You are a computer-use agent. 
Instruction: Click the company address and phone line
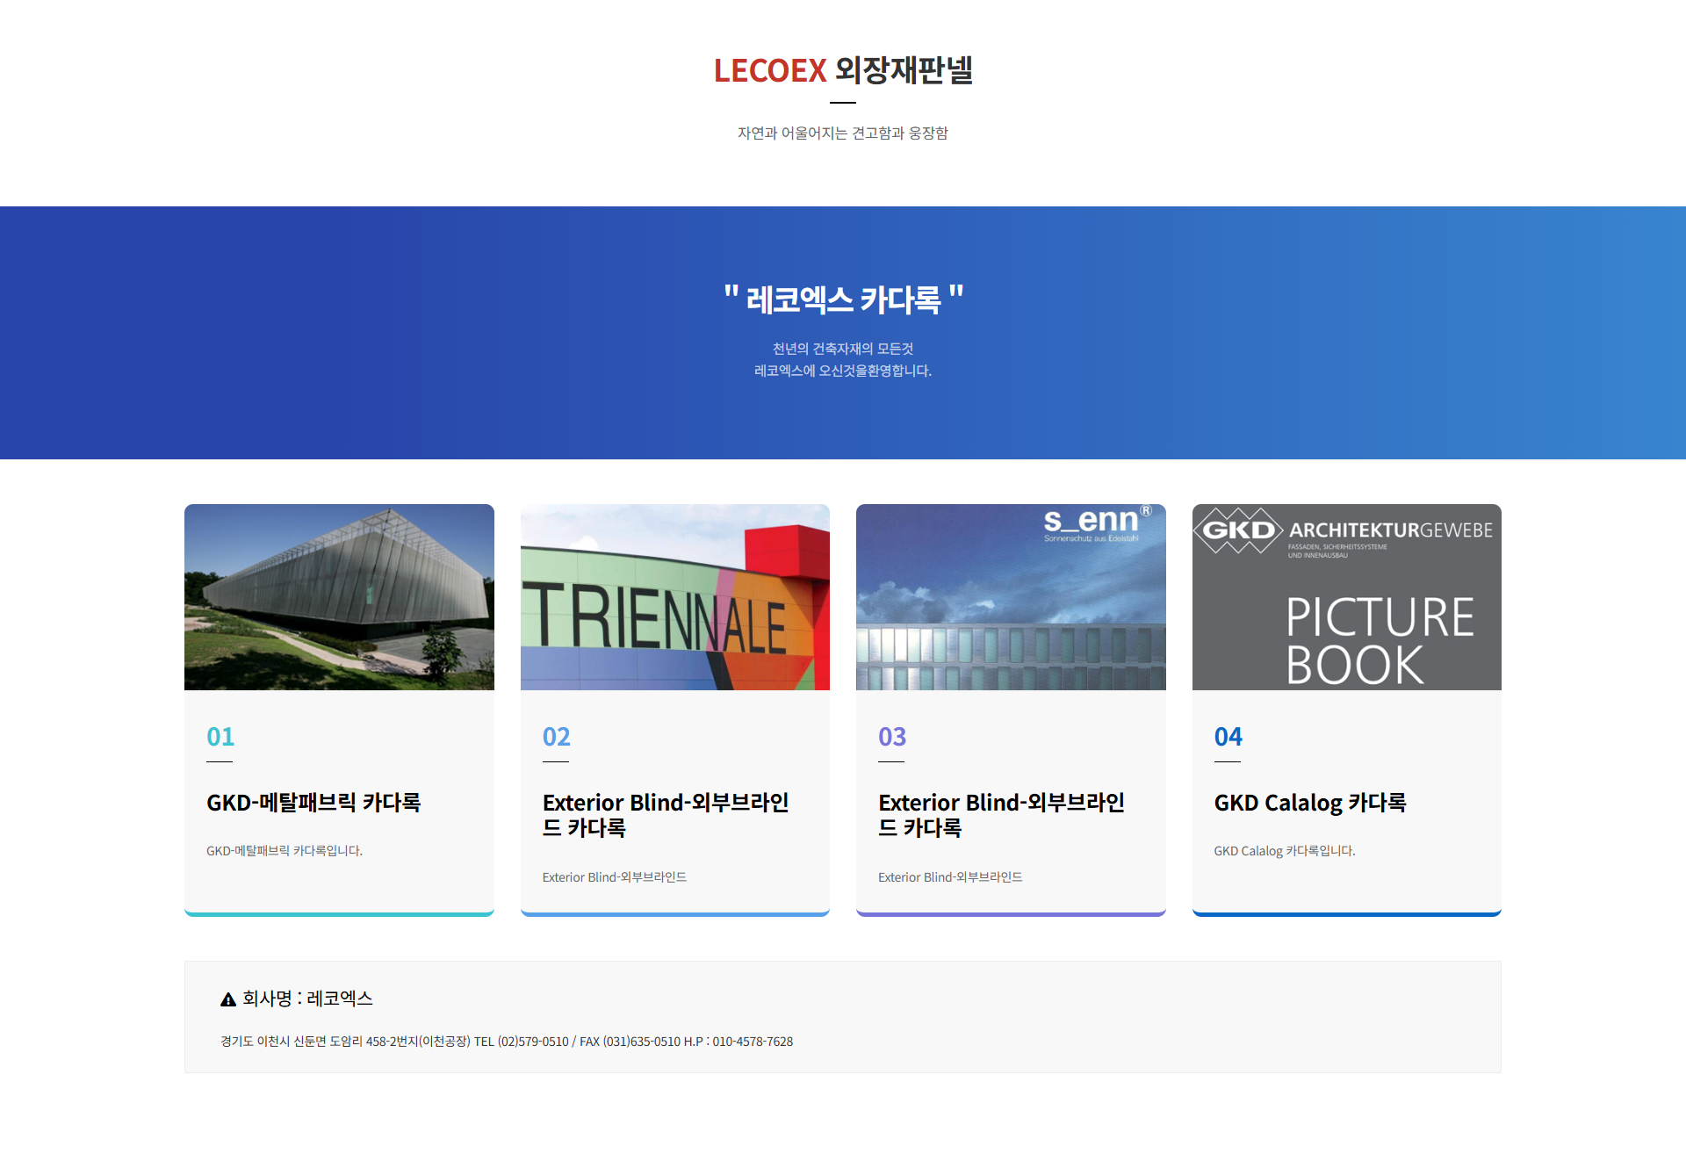tap(507, 1041)
